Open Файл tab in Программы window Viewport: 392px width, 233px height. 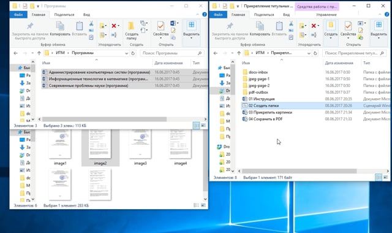pos(18,15)
